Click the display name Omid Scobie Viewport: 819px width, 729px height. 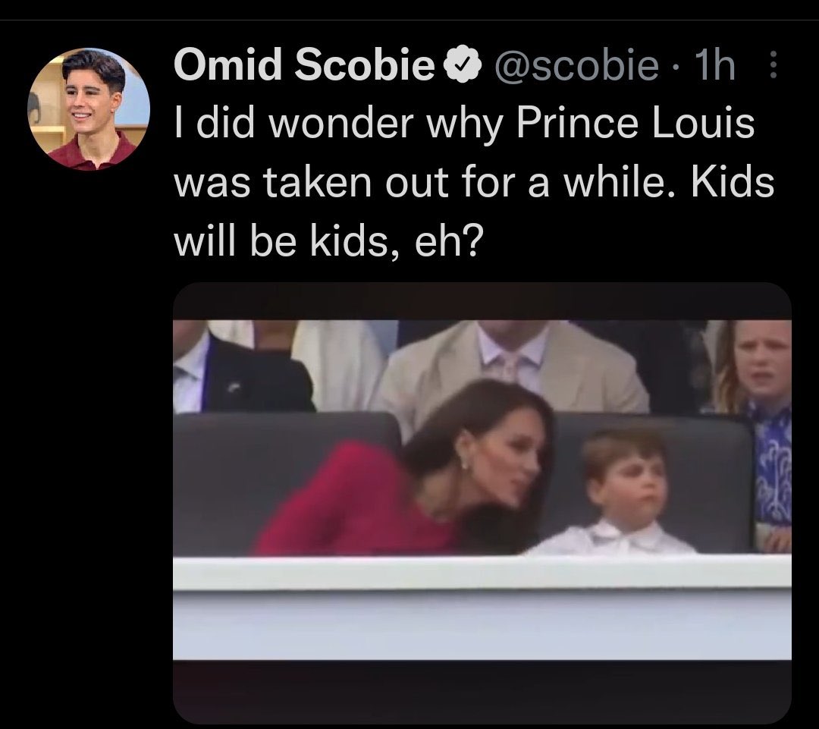tap(304, 64)
